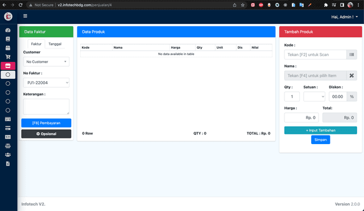This screenshot has height=211, width=364.
Task: Open the browser extensions puzzle icon
Action: tap(326, 5)
